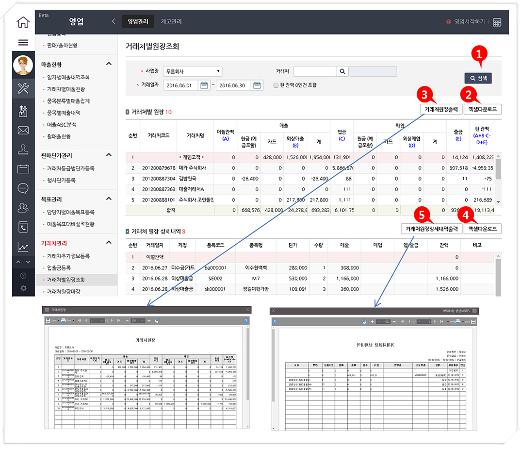This screenshot has width=521, height=449.
Task: Open the users group icon in sidebar
Action: [23, 208]
